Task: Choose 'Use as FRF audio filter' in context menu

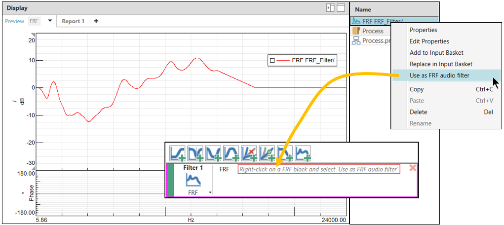Action: click(439, 75)
